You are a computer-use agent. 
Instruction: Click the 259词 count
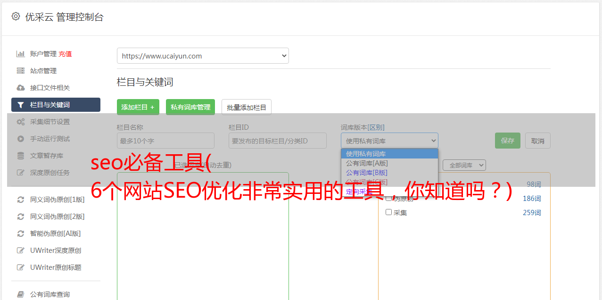click(x=532, y=213)
